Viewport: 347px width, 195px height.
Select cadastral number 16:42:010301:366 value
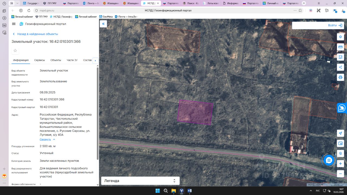click(52, 99)
